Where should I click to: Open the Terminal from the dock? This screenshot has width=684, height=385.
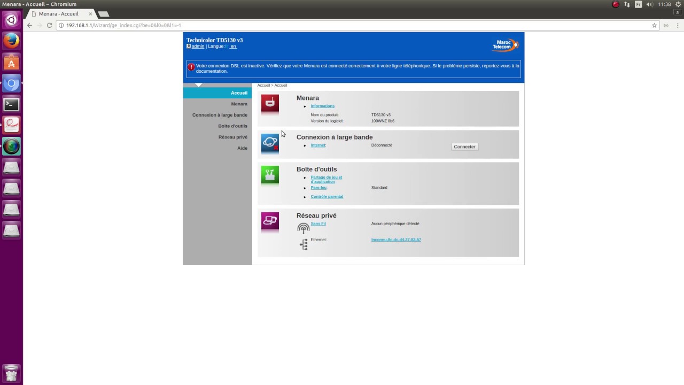[11, 104]
